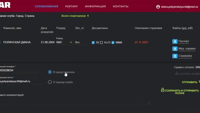Click the Всего спортсменов: 1 counter
Image resolution: width=200 pixels, height=113 pixels.
point(75,16)
